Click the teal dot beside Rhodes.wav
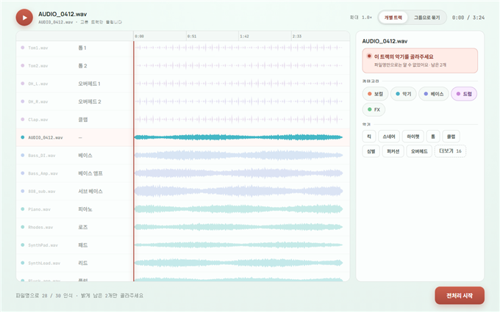 tap(23, 227)
